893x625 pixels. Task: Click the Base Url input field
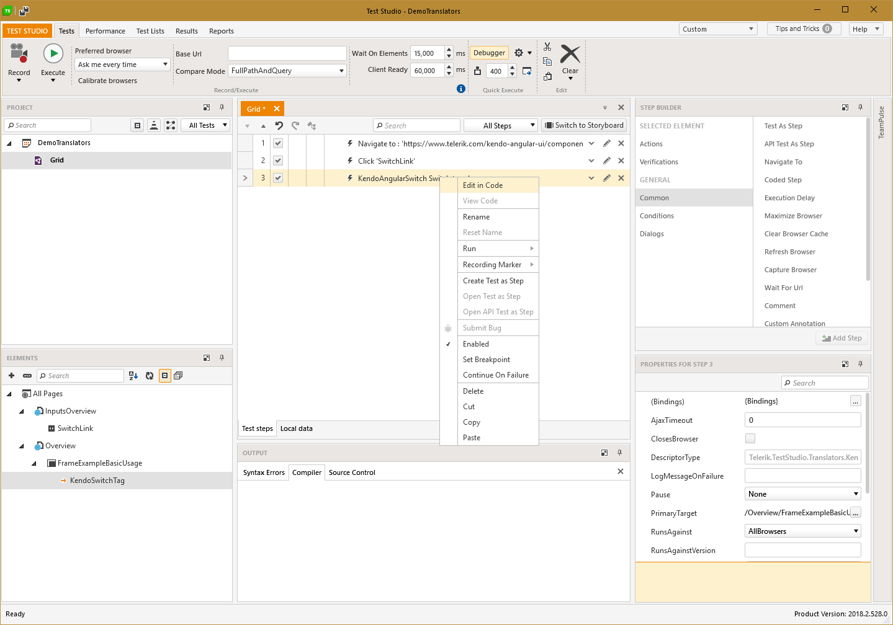pyautogui.click(x=287, y=53)
